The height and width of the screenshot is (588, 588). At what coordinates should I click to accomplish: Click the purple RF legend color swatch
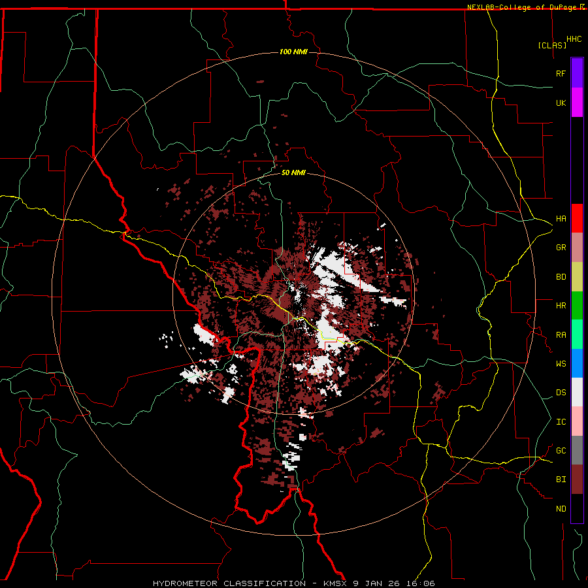pos(577,73)
